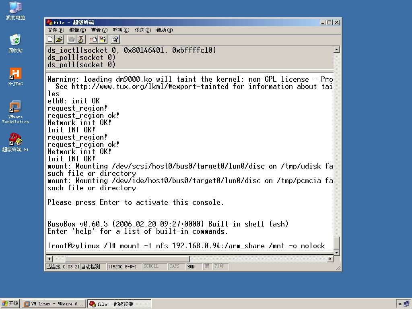Select the 回收站 recycle bin icon
This screenshot has width=412, height=309.
click(x=16, y=43)
